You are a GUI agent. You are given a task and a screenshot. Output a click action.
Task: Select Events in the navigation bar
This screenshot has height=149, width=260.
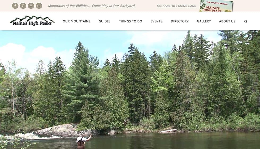pyautogui.click(x=157, y=21)
